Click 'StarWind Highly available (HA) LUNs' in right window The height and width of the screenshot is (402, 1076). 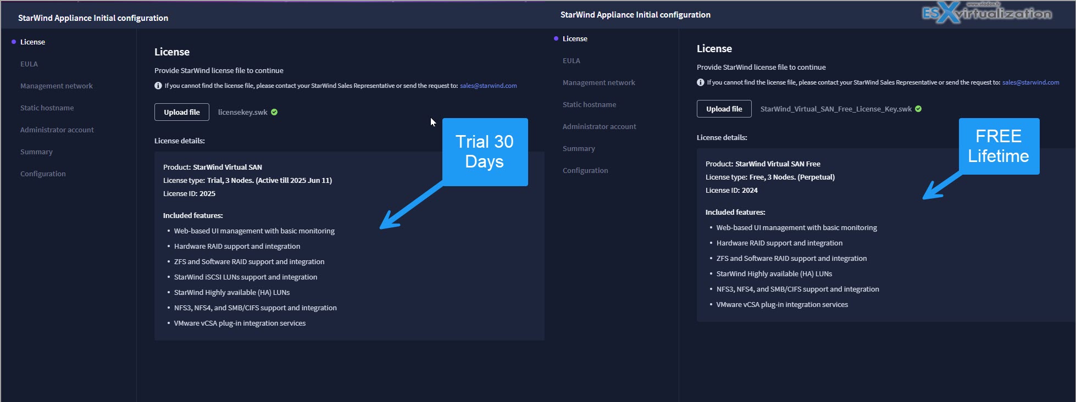tap(774, 273)
